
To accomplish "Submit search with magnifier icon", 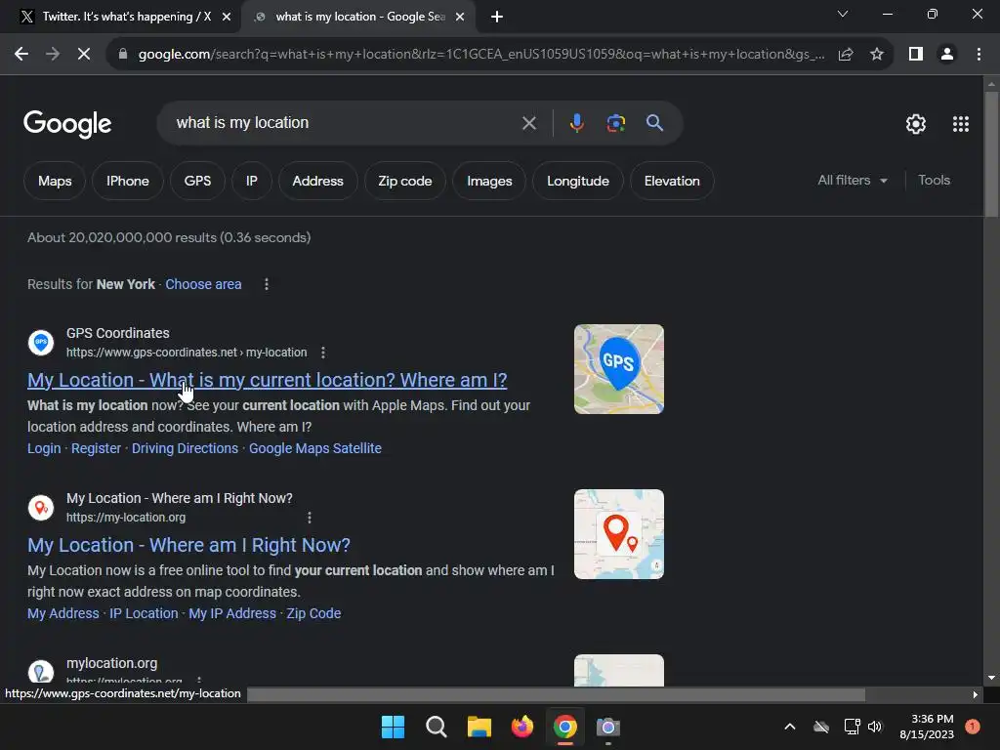I will tap(655, 123).
